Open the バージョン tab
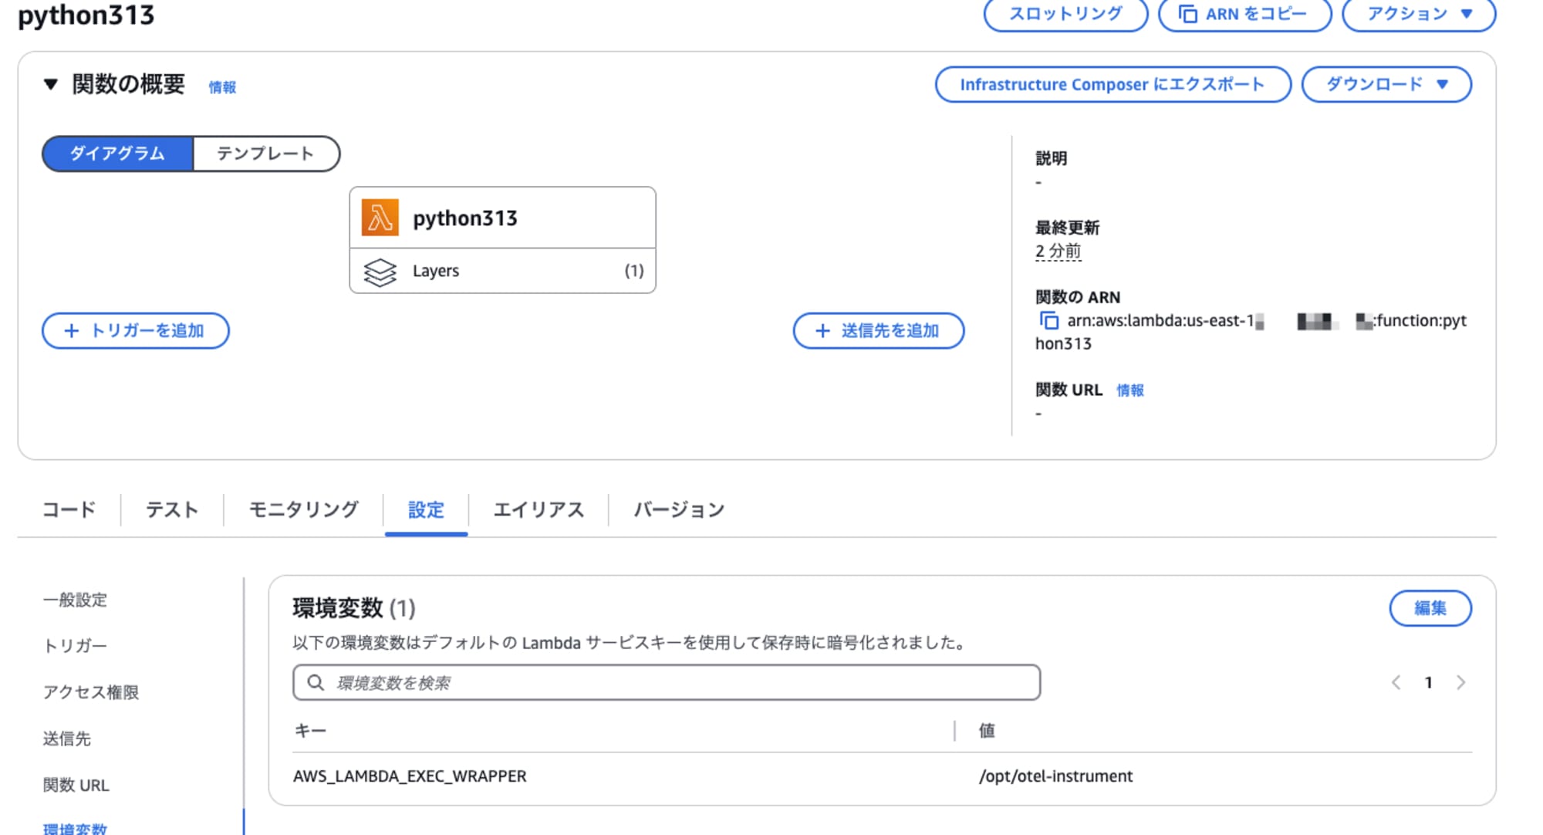 pyautogui.click(x=679, y=509)
